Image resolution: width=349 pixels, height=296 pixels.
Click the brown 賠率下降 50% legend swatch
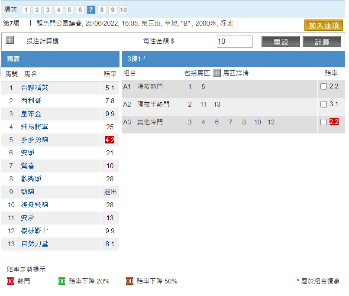(129, 281)
